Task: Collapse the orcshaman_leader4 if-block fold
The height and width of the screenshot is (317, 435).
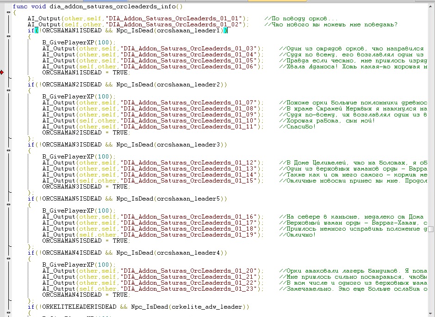Action: [9, 258]
